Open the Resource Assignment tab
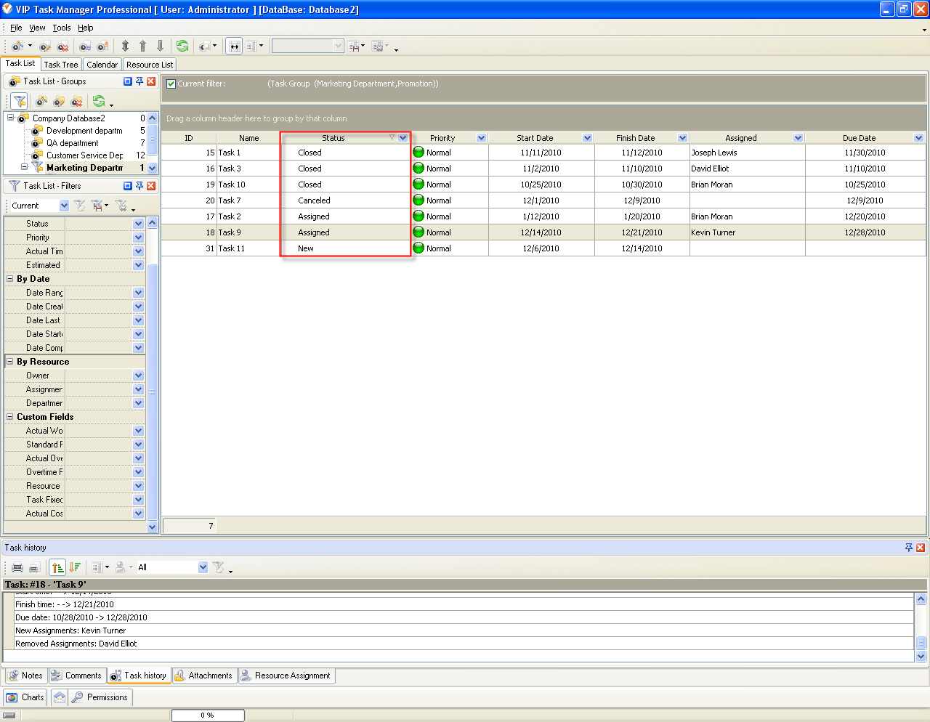The width and height of the screenshot is (930, 722). 286,676
